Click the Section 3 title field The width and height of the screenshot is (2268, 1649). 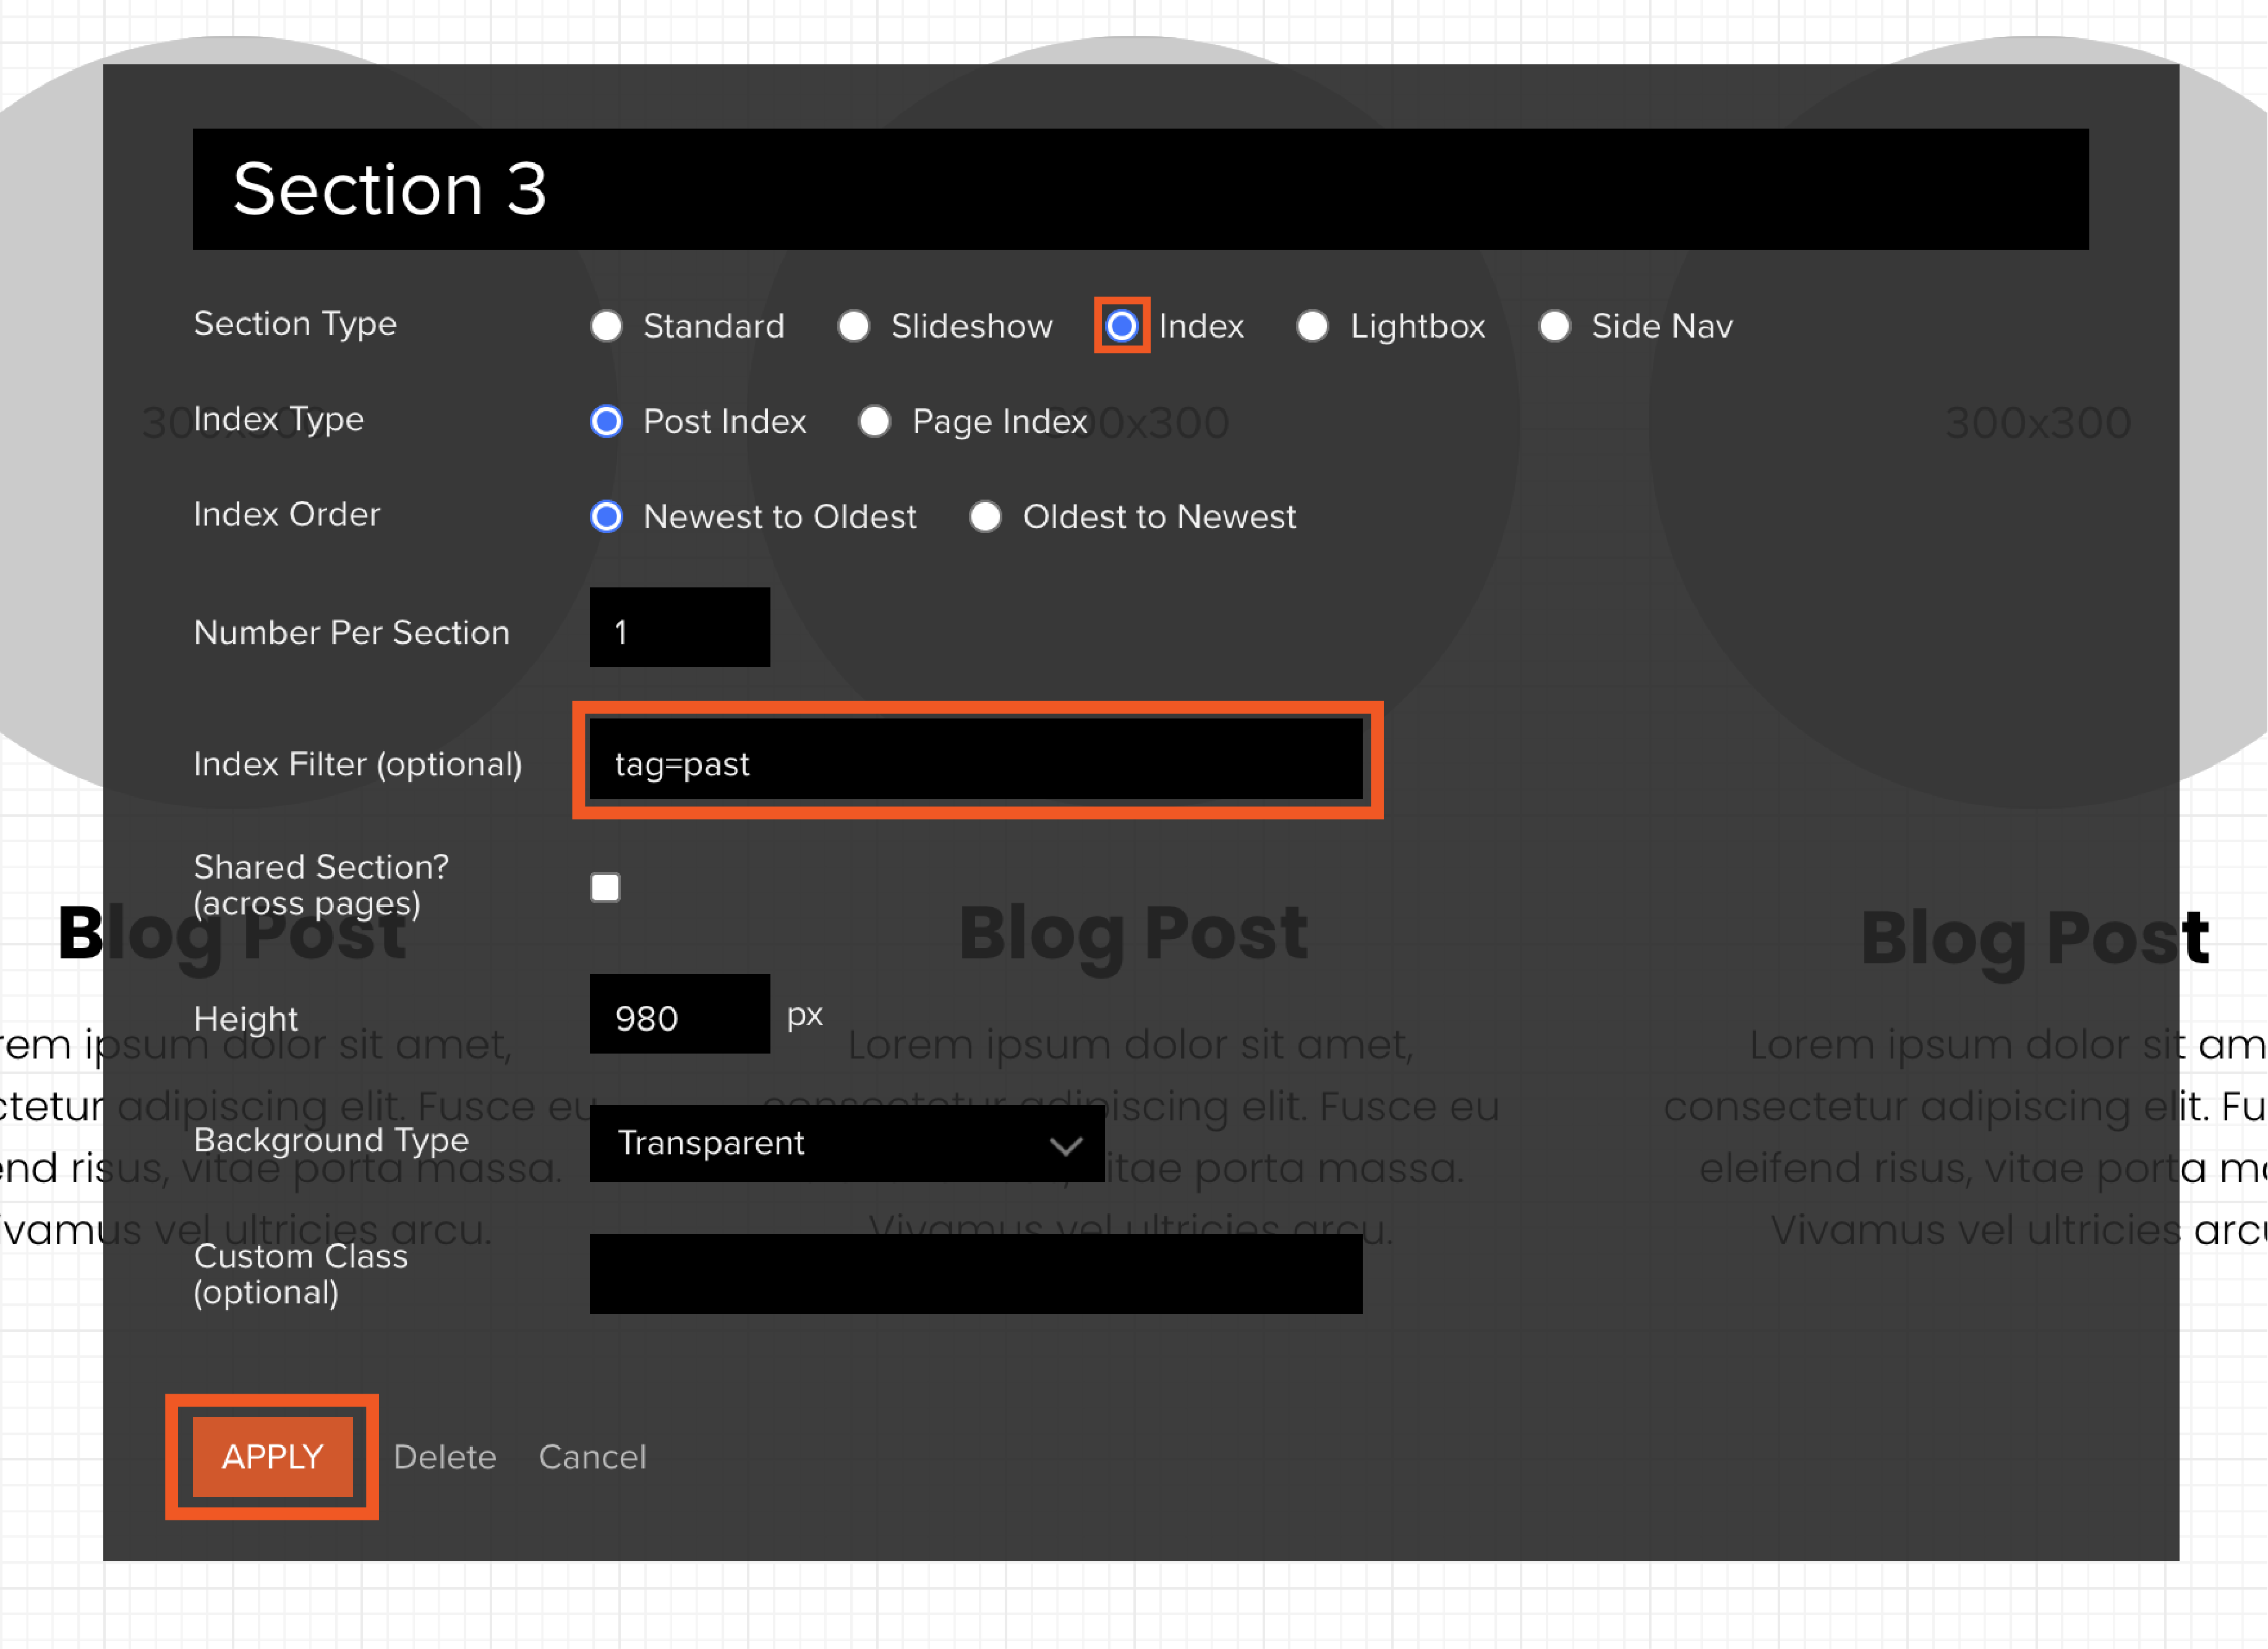click(x=1140, y=189)
